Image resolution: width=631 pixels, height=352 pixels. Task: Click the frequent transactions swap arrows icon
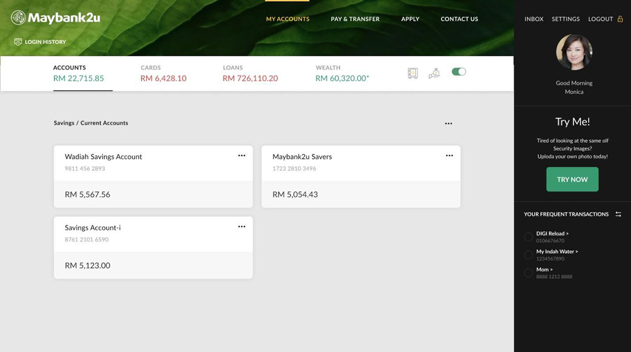[618, 214]
